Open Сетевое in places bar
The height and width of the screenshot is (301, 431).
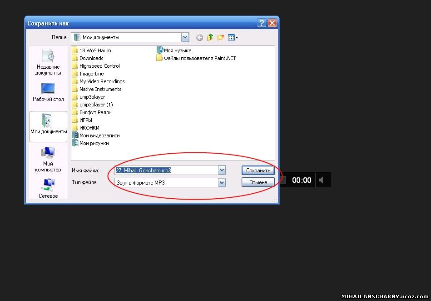click(x=48, y=188)
